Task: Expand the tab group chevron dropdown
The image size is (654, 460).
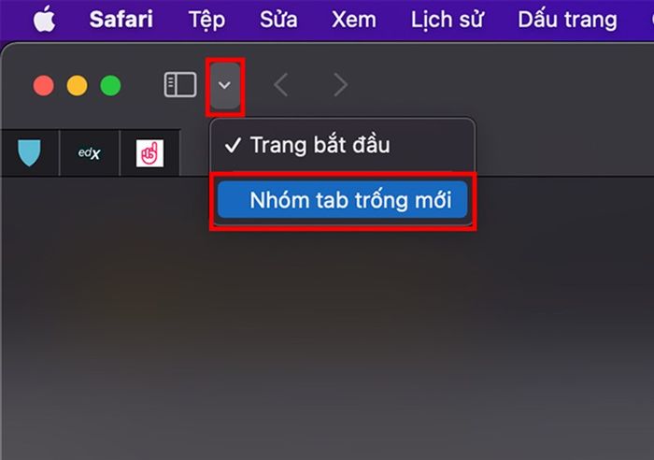Action: [x=225, y=86]
